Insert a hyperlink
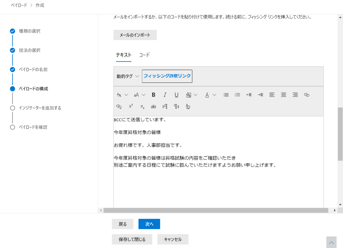The width and height of the screenshot is (343, 248). pyautogui.click(x=307, y=95)
